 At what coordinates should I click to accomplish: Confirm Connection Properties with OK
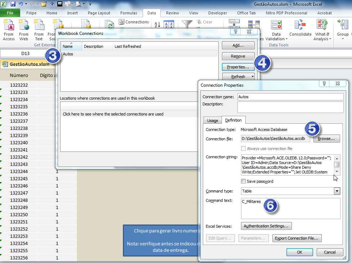(x=299, y=252)
